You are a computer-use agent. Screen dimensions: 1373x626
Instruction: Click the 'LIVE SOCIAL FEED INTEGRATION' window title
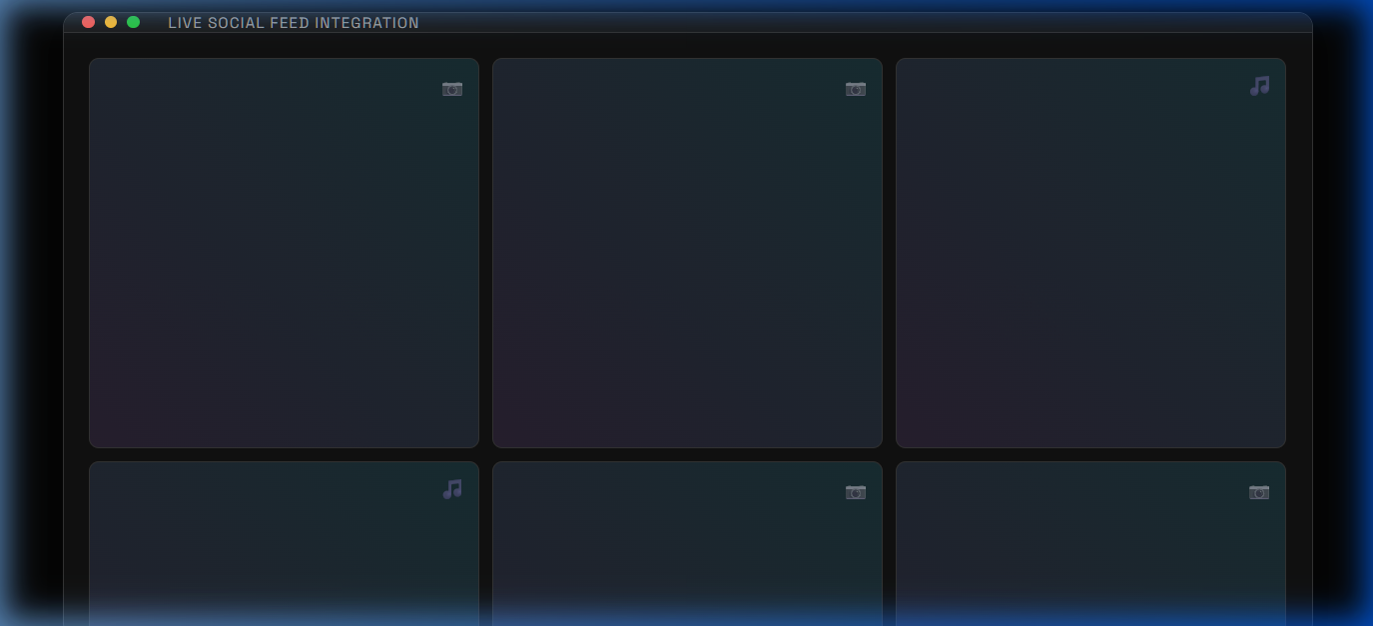point(294,23)
